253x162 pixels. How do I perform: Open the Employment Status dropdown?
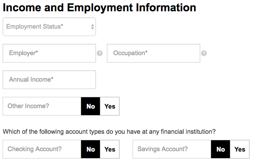[x=49, y=26]
